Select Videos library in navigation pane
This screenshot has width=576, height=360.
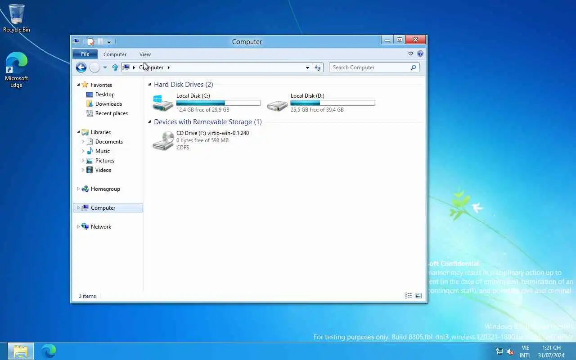tap(103, 170)
